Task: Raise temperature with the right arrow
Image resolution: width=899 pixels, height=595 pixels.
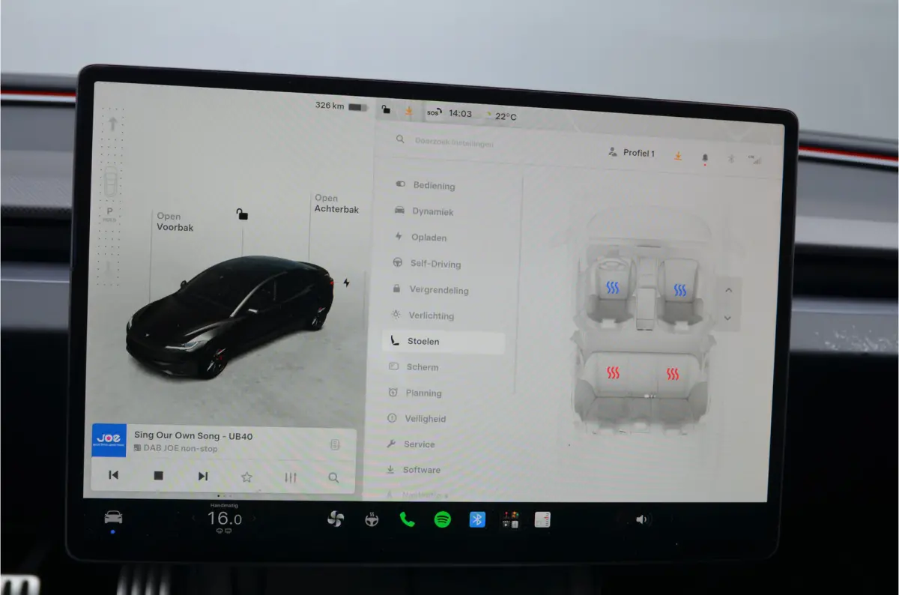Action: pos(254,518)
